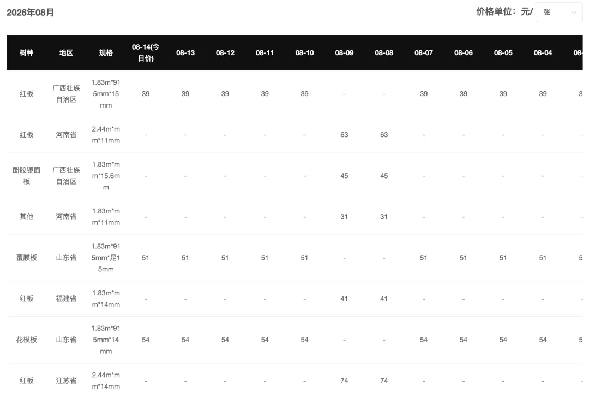
Task: Click the 2.44m*mm*14mm spec cell
Action: (x=106, y=381)
